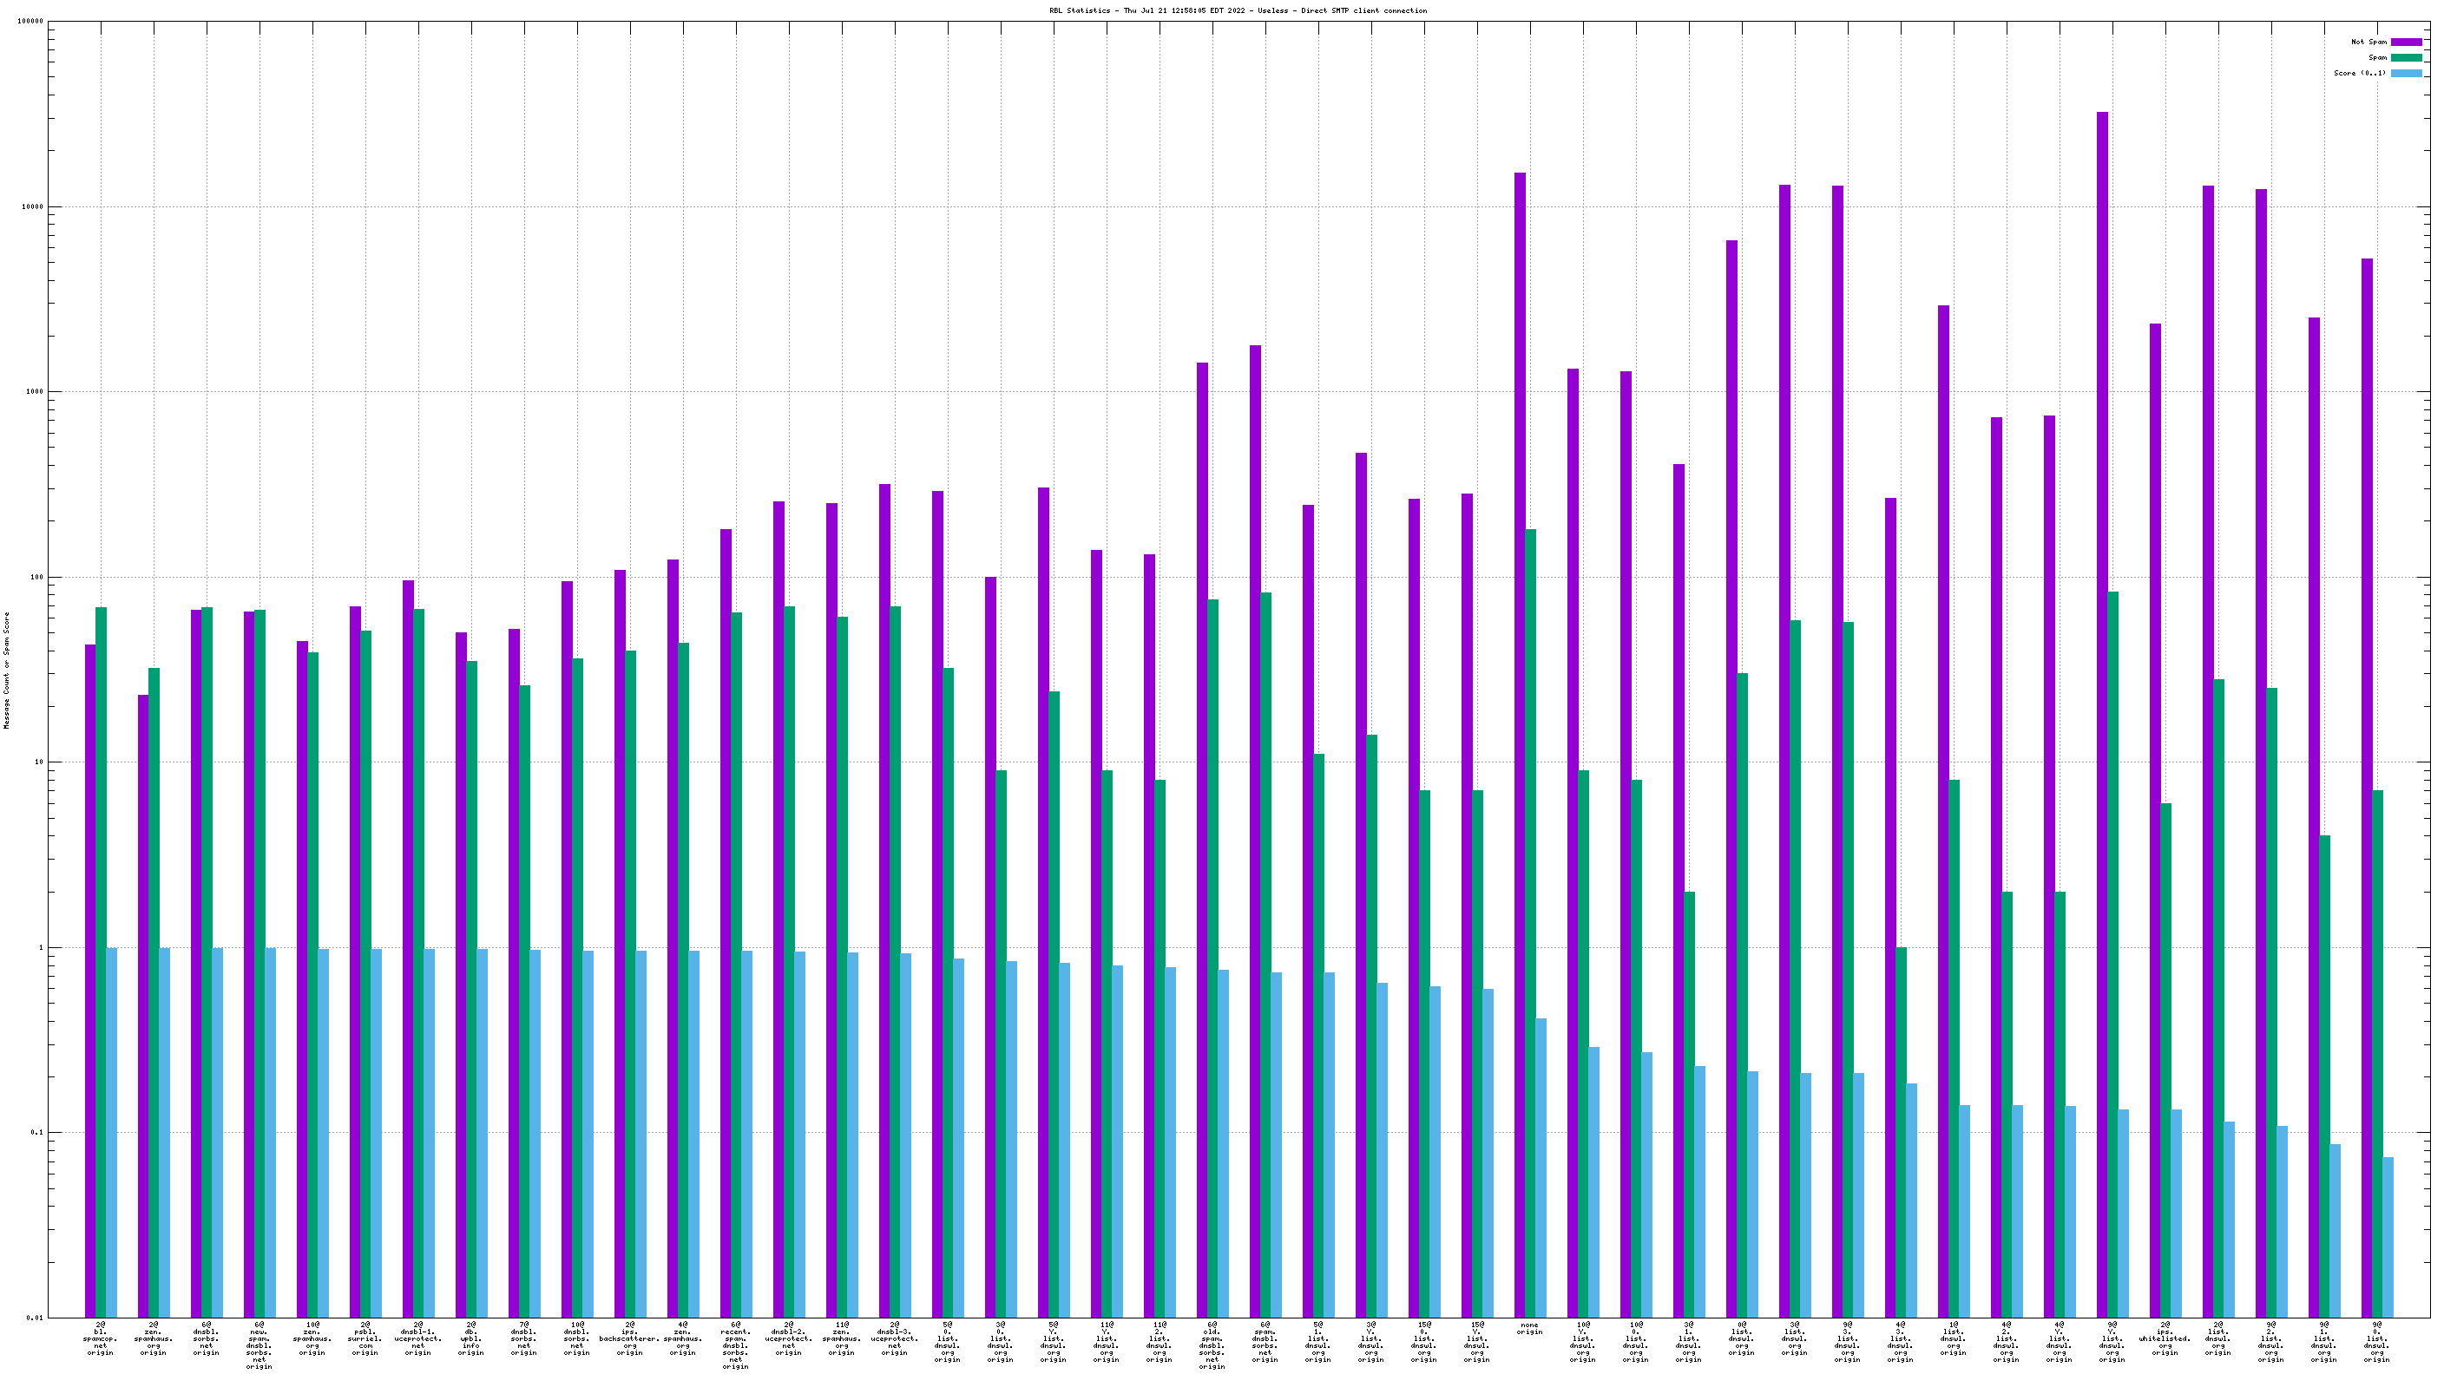Click the 'Message Count or Spam Score' axis label
The height and width of the screenshot is (1374, 2444).
(x=7, y=670)
